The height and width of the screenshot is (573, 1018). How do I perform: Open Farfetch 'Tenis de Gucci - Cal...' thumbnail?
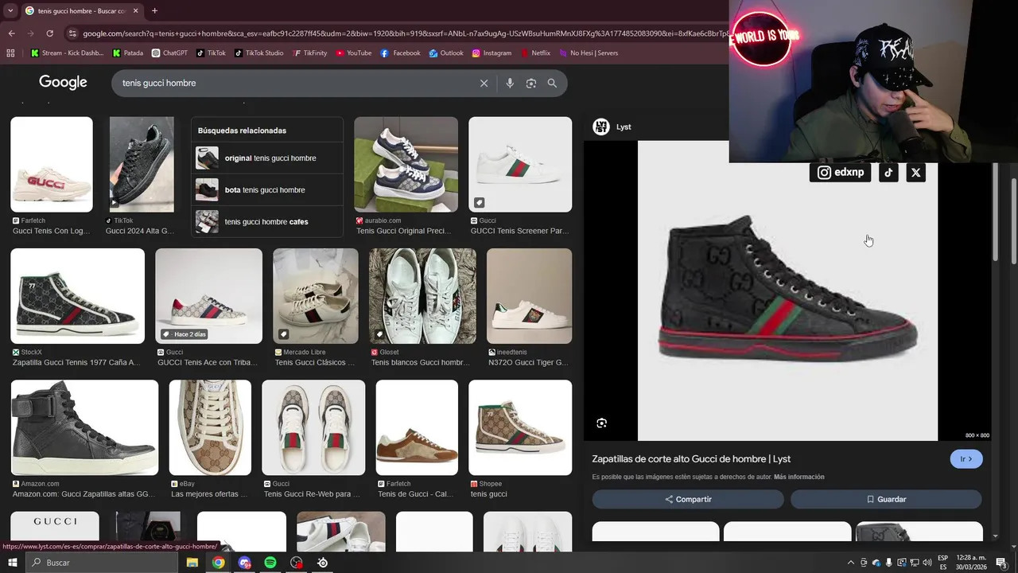(417, 427)
